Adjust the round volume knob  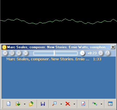pyautogui.click(x=82, y=53)
